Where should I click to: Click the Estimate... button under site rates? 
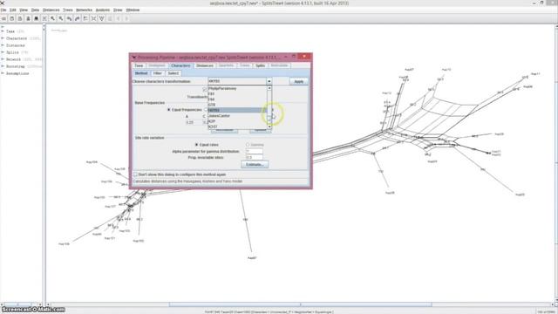[255, 165]
